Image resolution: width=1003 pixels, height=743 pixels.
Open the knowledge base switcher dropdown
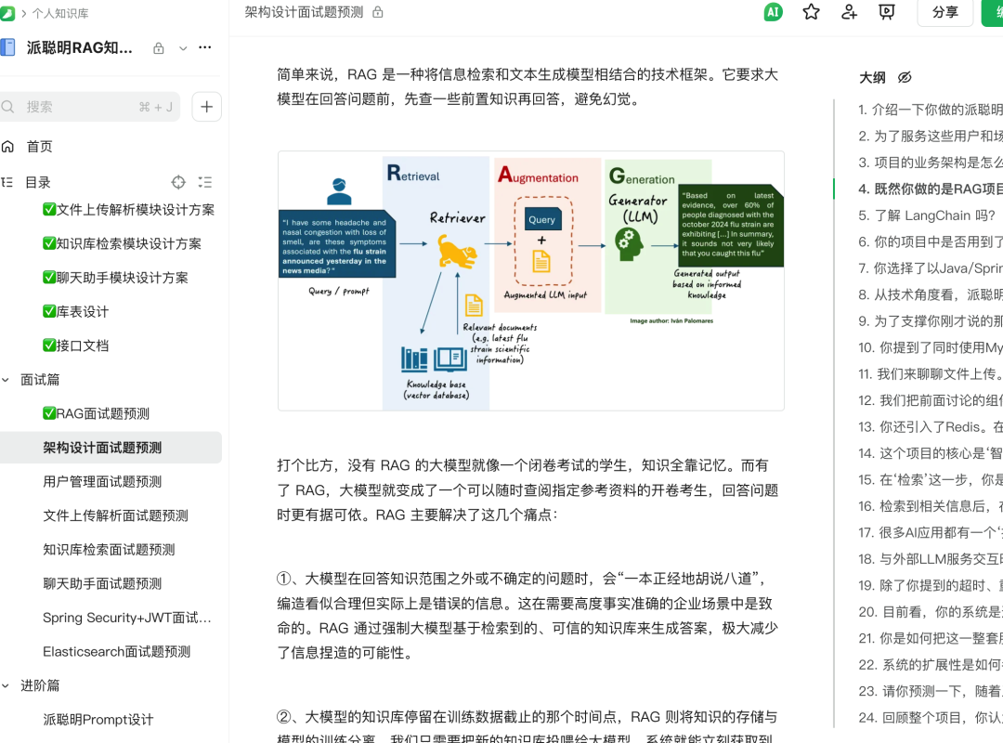coord(183,48)
